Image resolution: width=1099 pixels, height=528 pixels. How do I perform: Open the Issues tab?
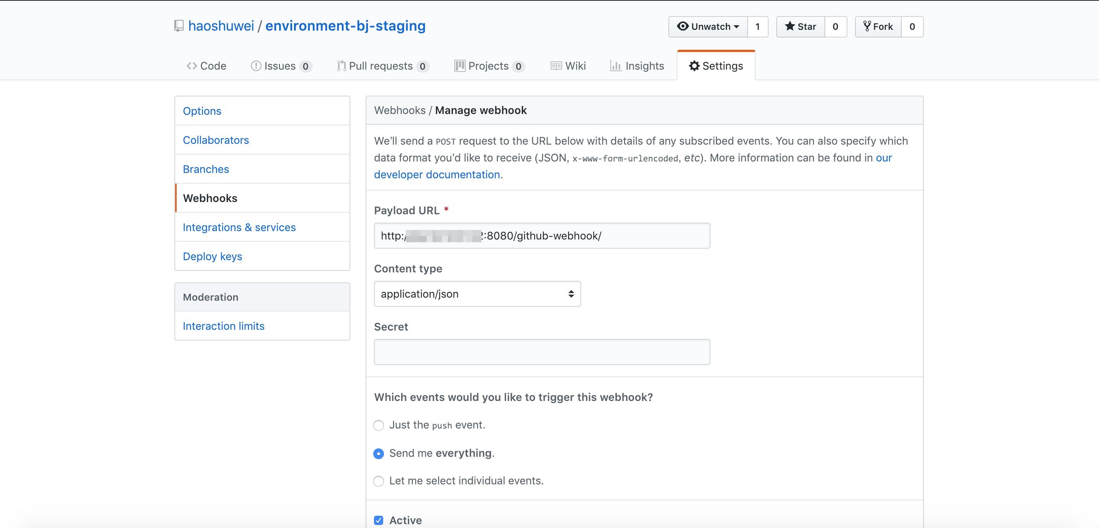[281, 66]
